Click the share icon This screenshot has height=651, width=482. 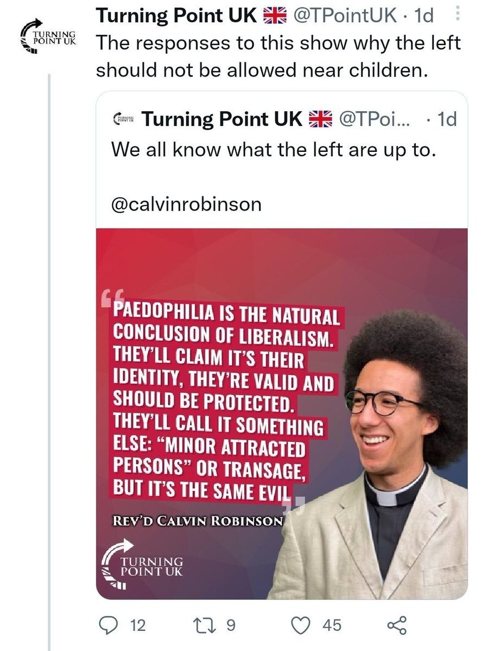coord(396,625)
